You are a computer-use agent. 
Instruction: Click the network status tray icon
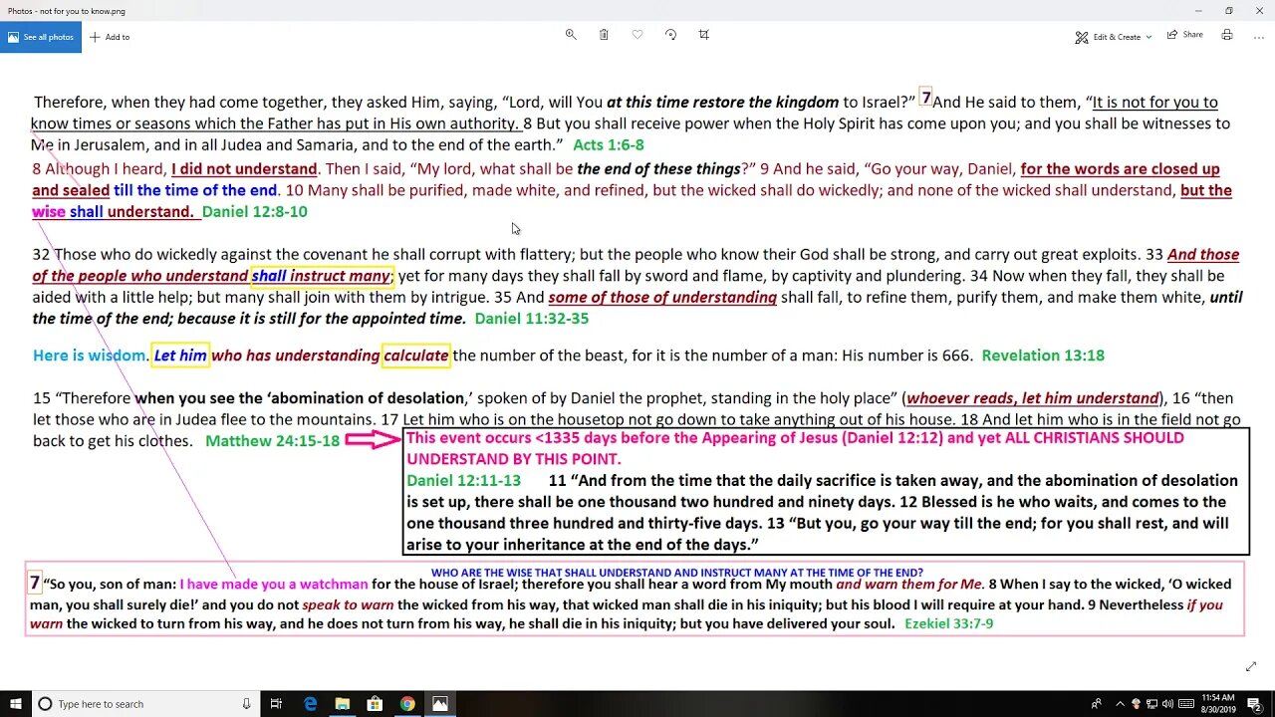click(1152, 704)
